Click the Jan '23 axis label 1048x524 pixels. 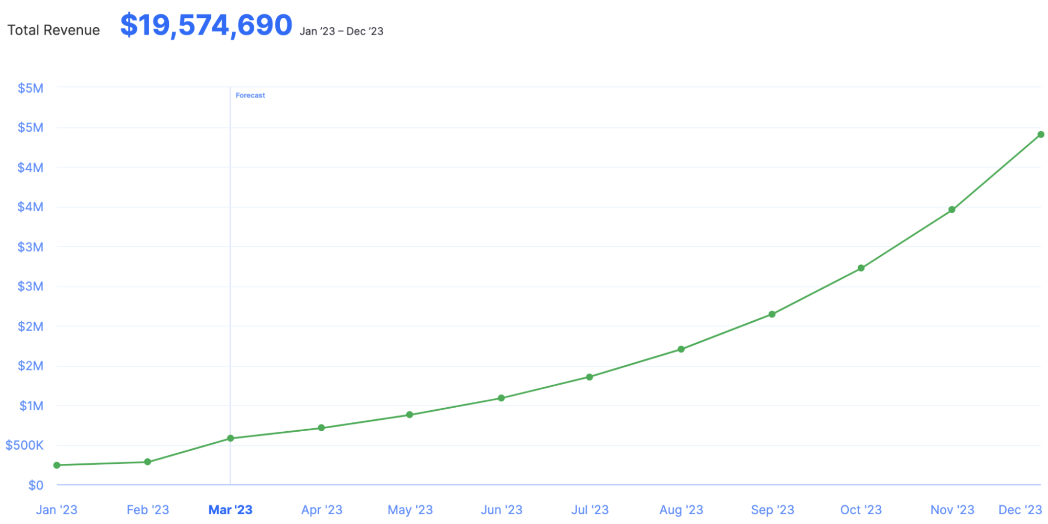tap(58, 509)
